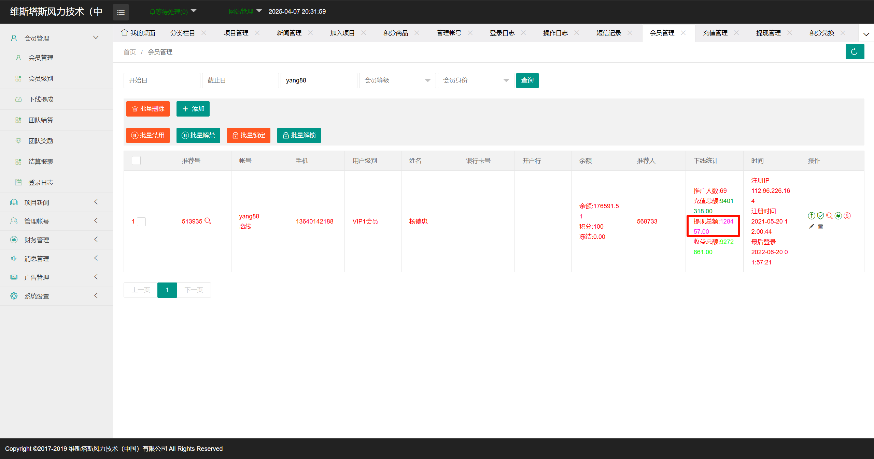Open 团队奖励 in the sidebar

[56, 141]
